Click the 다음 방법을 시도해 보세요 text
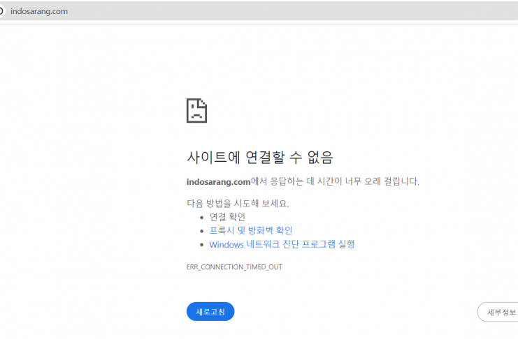 pyautogui.click(x=238, y=204)
